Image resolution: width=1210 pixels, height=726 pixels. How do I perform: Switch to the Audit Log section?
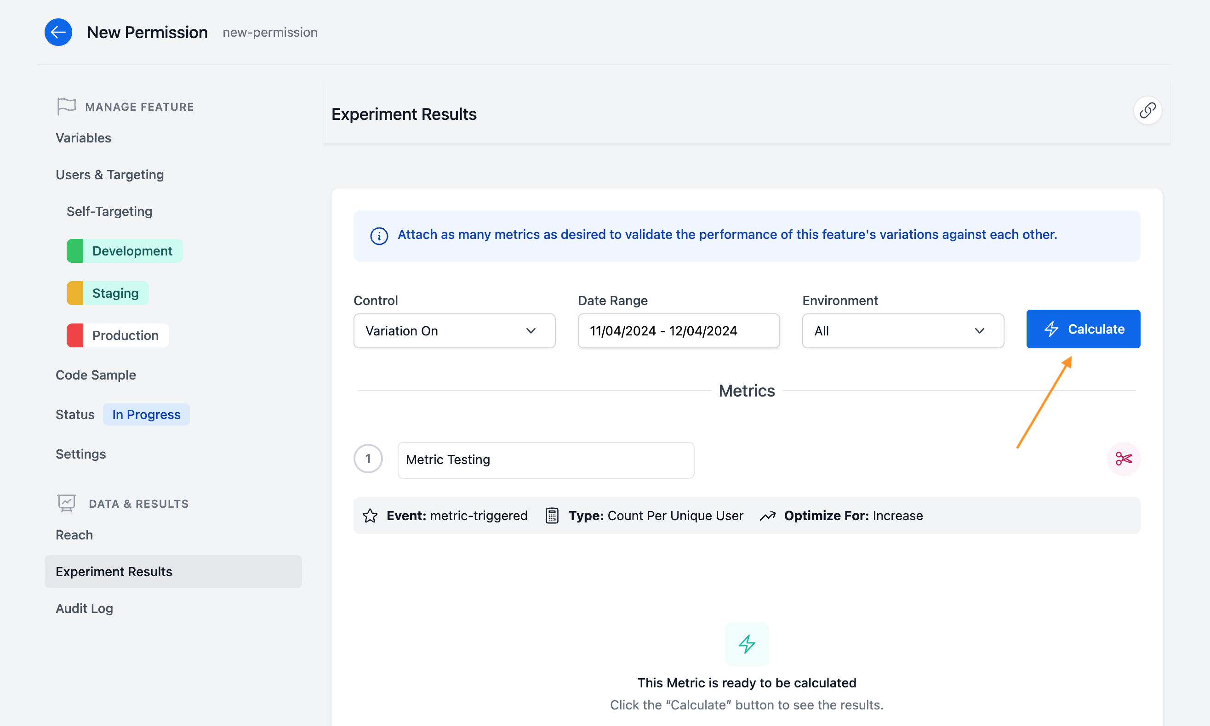84,608
